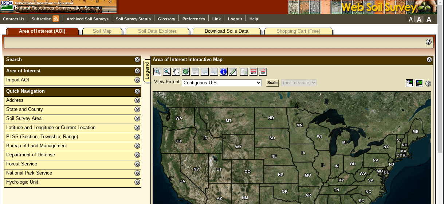Click the full extent globe icon
The height and width of the screenshot is (204, 444).
coord(186,72)
